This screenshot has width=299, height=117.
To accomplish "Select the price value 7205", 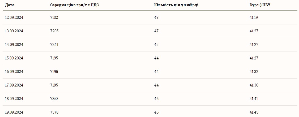I will click(x=54, y=31).
